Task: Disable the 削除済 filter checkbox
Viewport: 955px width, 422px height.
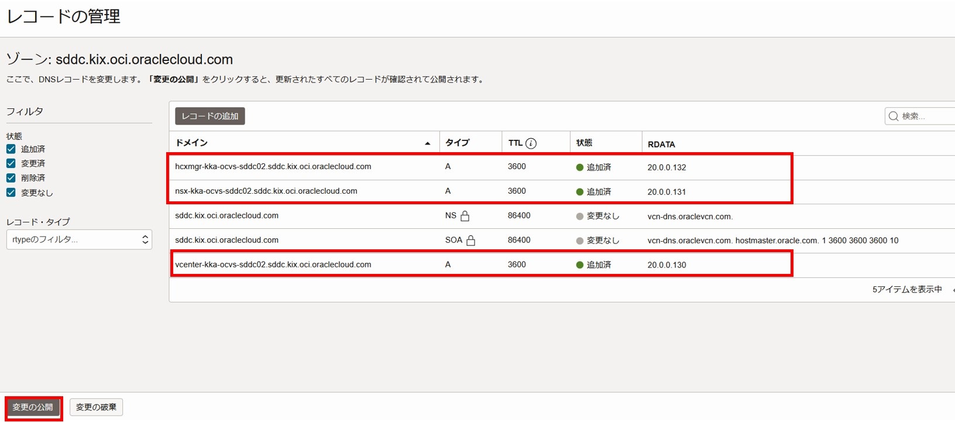Action: pos(11,178)
